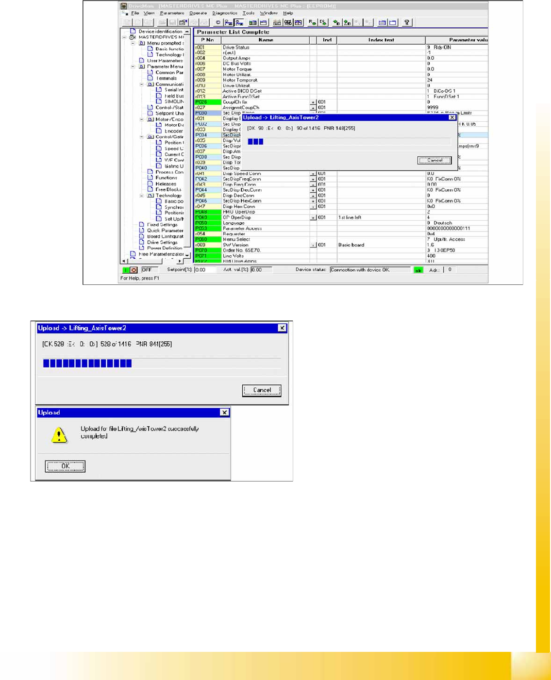Viewport: 551px width, 680px height.
Task: Click the red drive OFF button
Action: click(x=134, y=270)
